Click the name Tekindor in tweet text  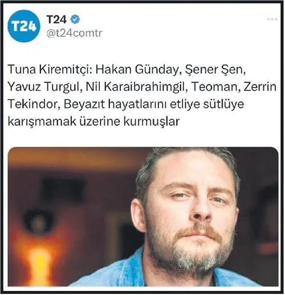click(x=34, y=104)
